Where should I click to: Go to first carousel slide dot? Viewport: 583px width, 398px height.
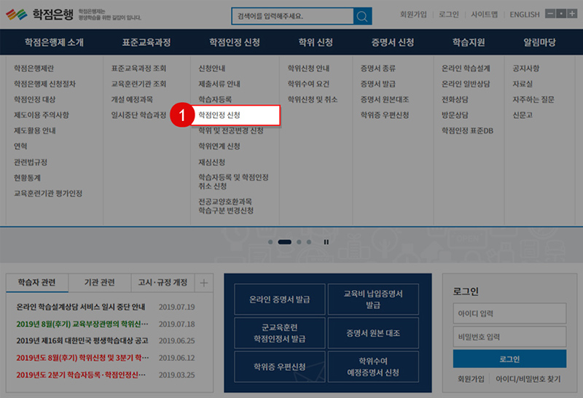[x=270, y=241]
